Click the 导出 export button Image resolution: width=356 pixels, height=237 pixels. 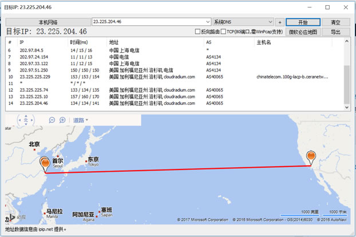(x=336, y=32)
